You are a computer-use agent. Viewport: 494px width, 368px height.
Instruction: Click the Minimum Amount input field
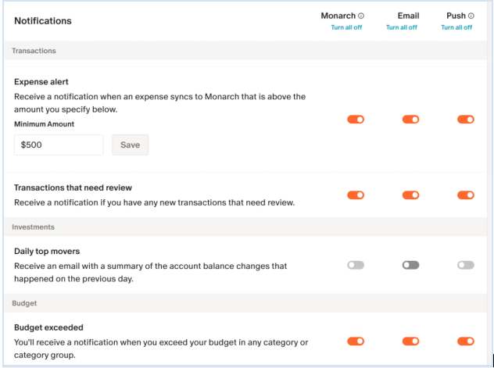click(59, 145)
